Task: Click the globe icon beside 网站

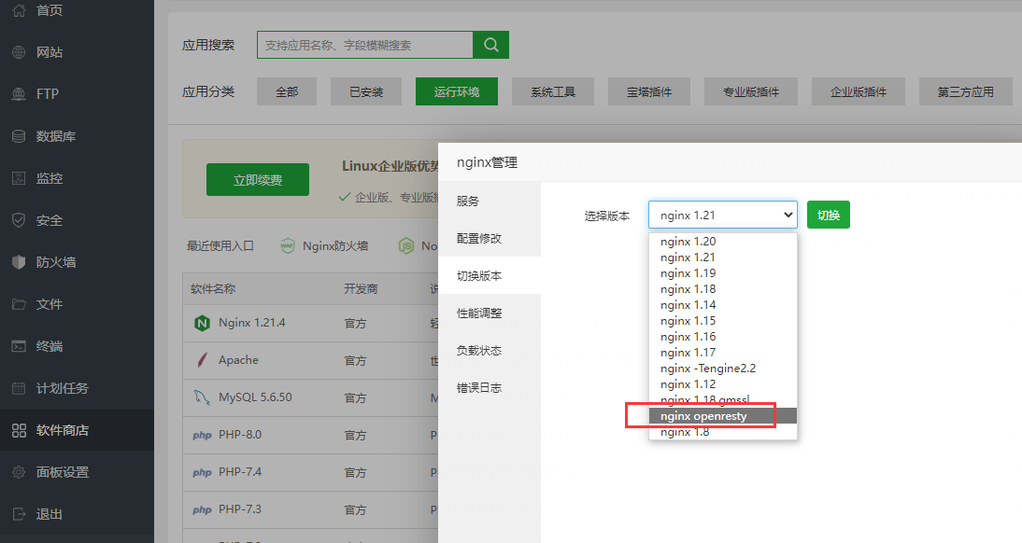Action: point(19,52)
